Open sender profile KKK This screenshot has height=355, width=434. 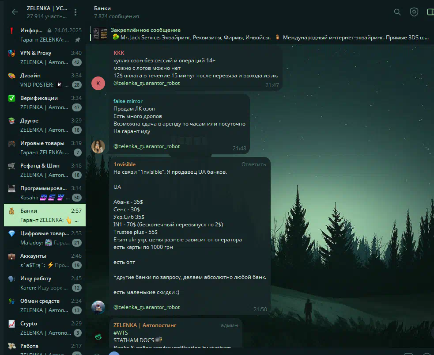click(119, 53)
